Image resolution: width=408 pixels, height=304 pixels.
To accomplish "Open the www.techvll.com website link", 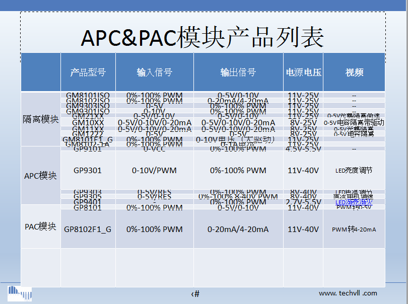I will pyautogui.click(x=348, y=293).
